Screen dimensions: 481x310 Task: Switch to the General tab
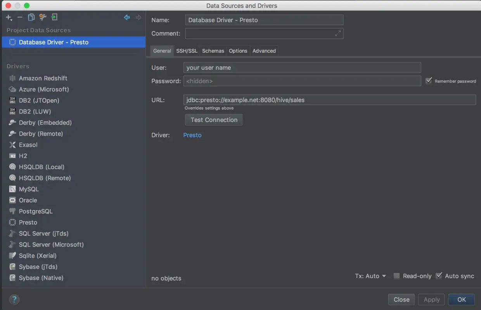point(162,51)
